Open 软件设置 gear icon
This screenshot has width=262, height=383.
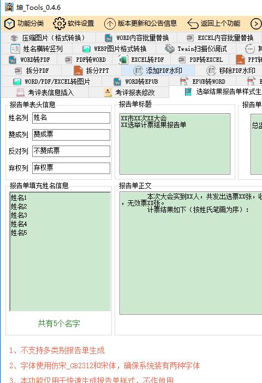[59, 24]
